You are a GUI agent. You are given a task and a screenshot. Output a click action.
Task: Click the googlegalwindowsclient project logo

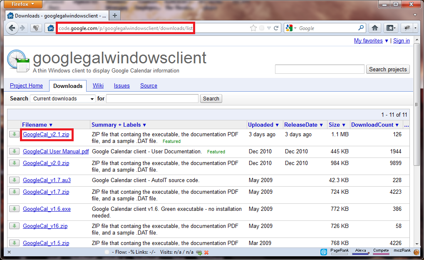(x=18, y=61)
